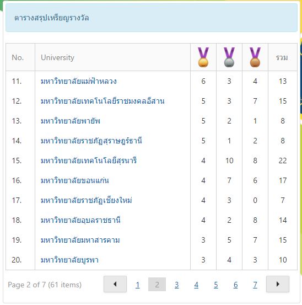Open มหาวิทยาลัยมหาสารคาม university link

tap(80, 240)
